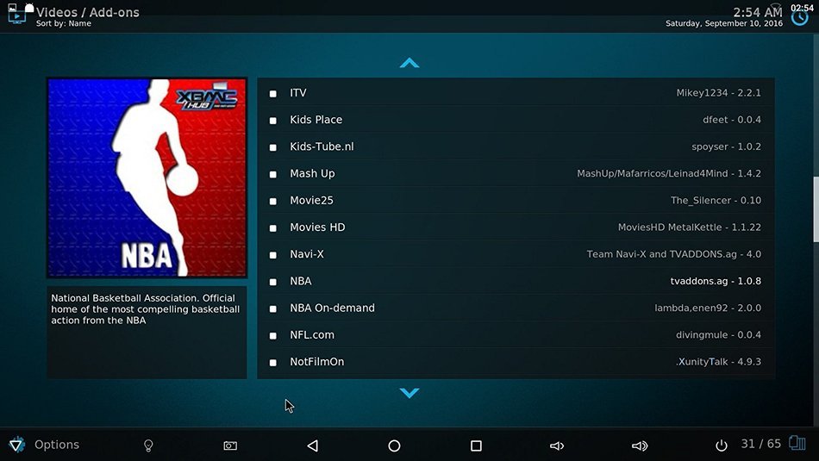Open the NBA On-demand add-on

(516, 308)
